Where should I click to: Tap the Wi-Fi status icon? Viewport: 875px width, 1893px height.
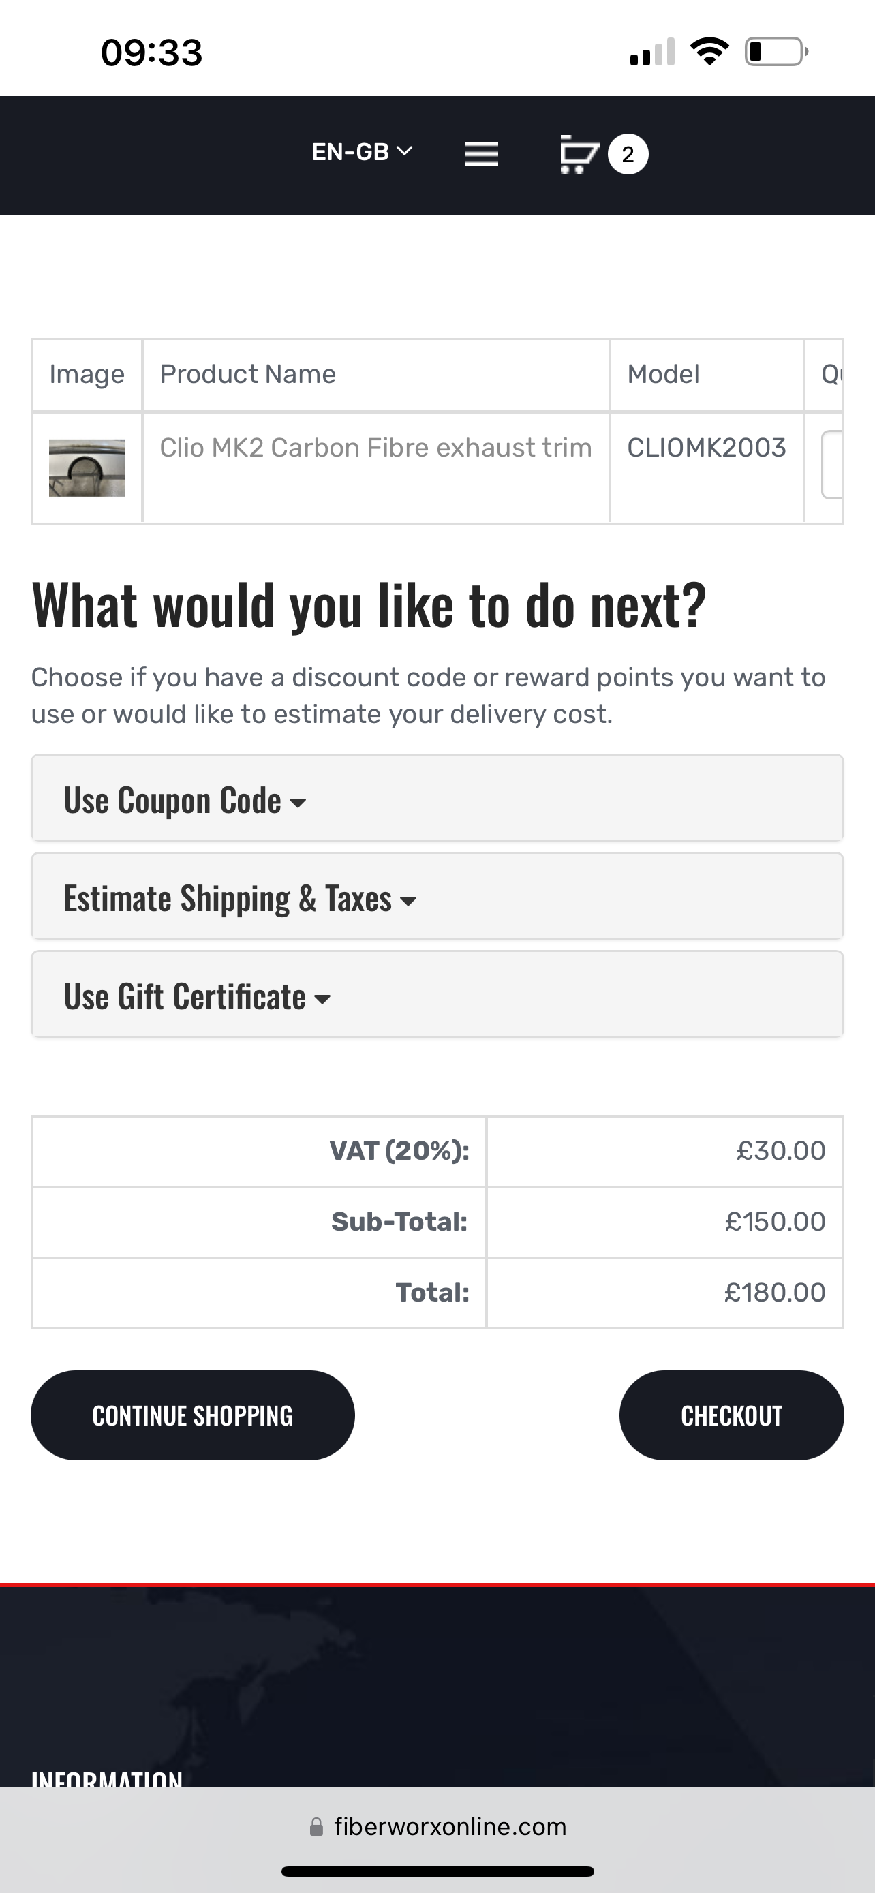709,52
